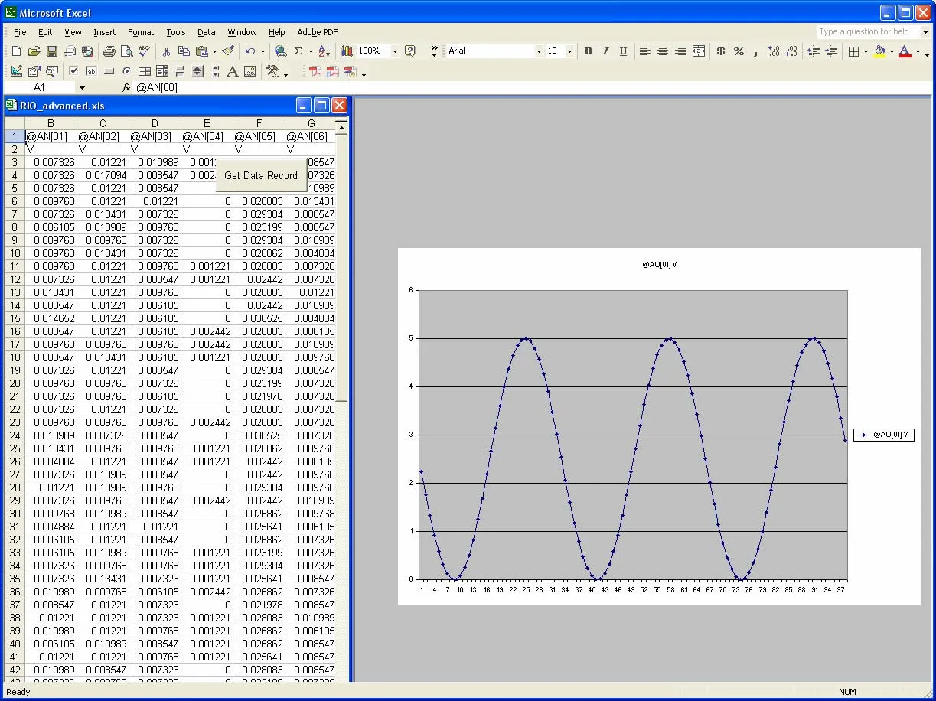Expand More Controls dropdown in Control Toolbox
This screenshot has width=936, height=701.
coord(274,71)
